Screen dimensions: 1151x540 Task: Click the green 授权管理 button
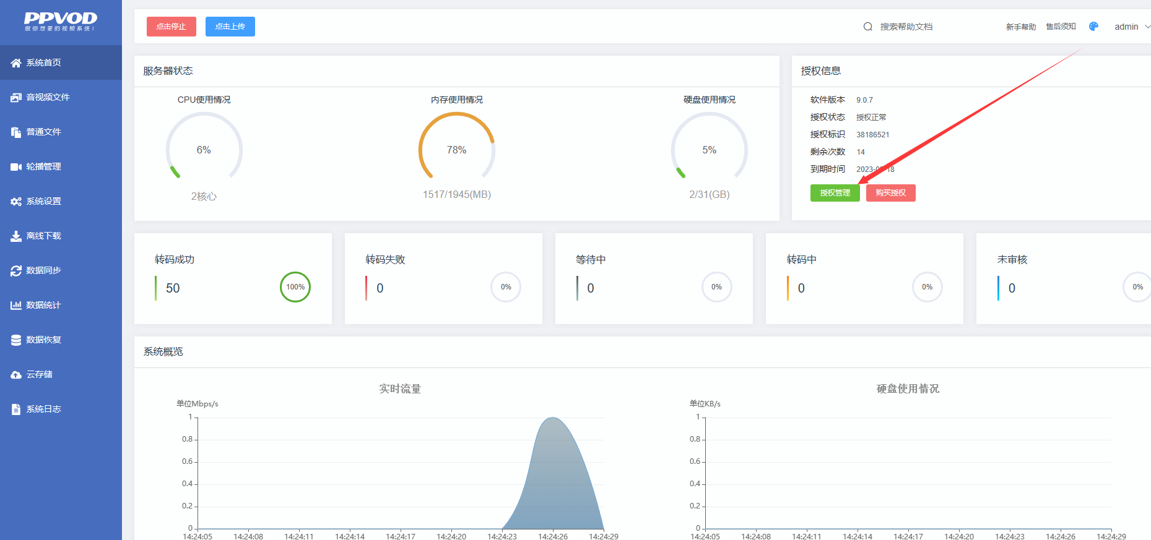tap(835, 193)
